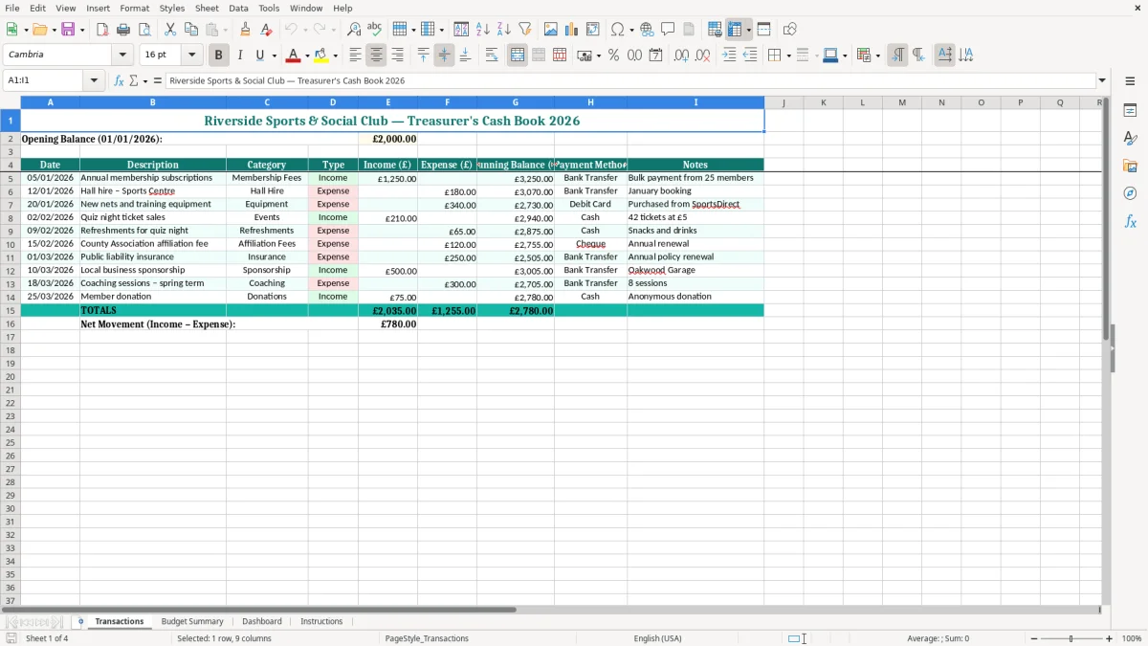
Task: Click Sort Ascending icon
Action: click(483, 30)
